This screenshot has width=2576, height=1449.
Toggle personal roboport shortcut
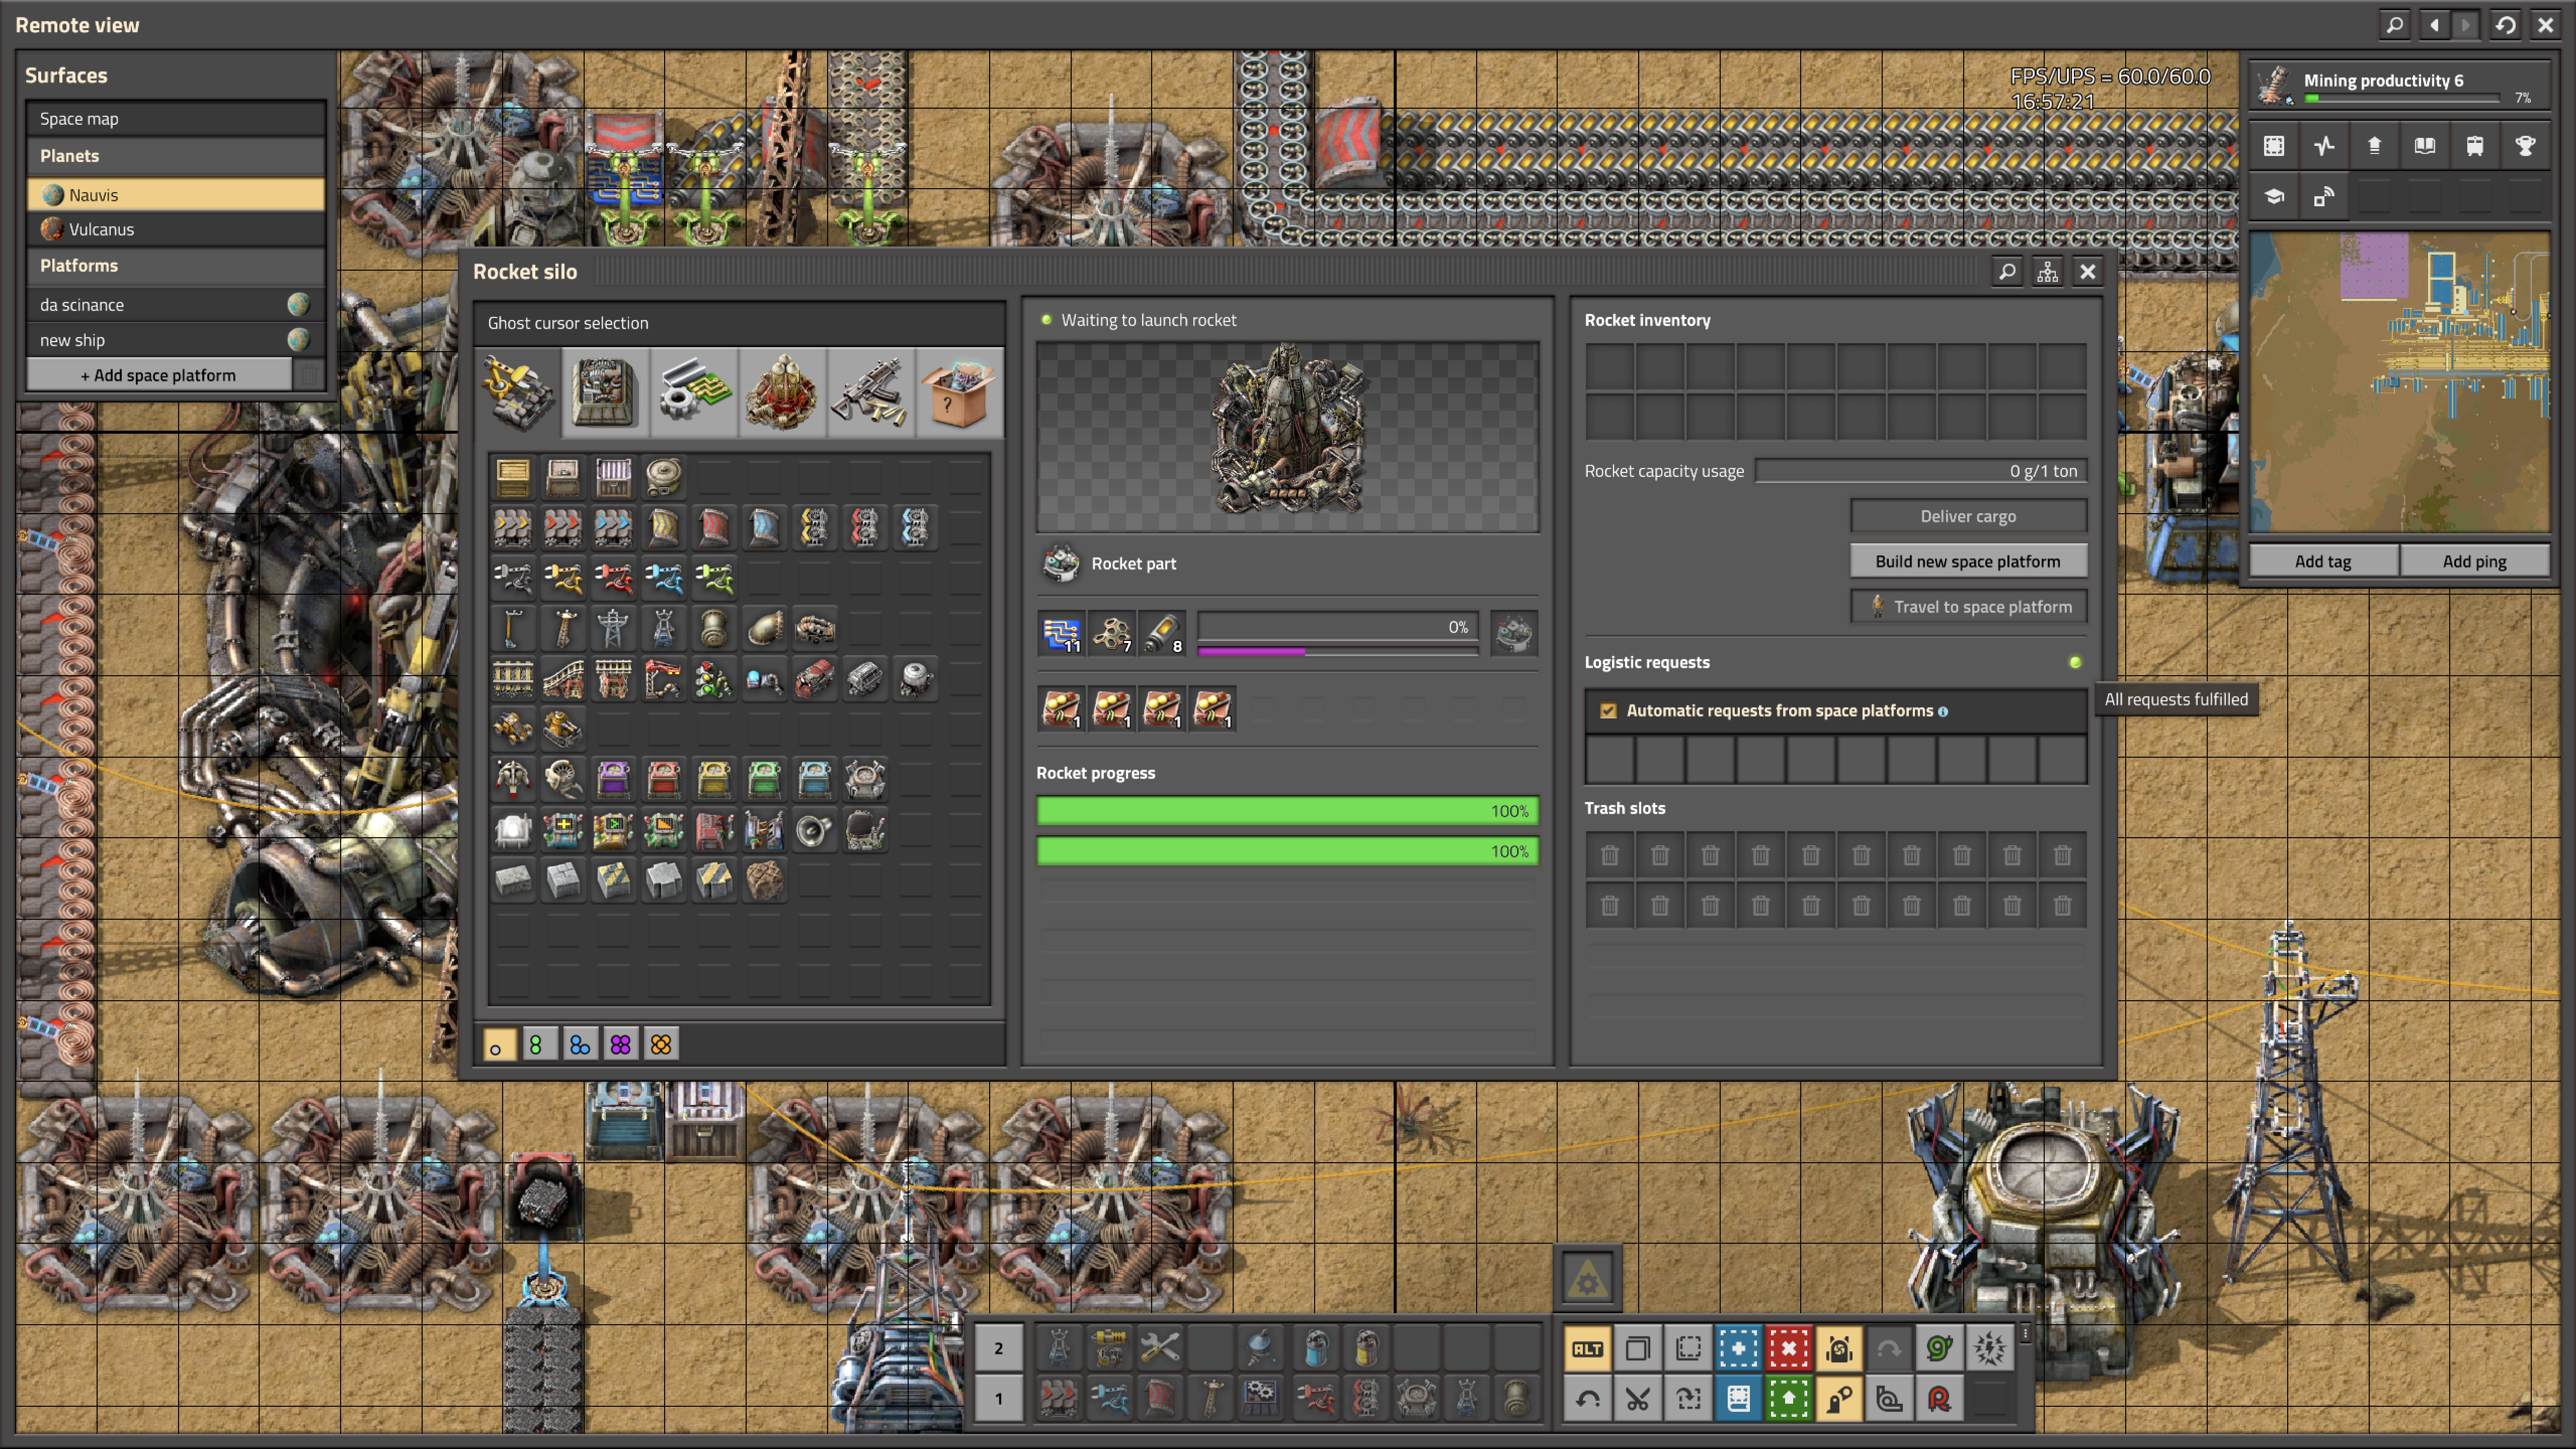click(x=1839, y=1348)
